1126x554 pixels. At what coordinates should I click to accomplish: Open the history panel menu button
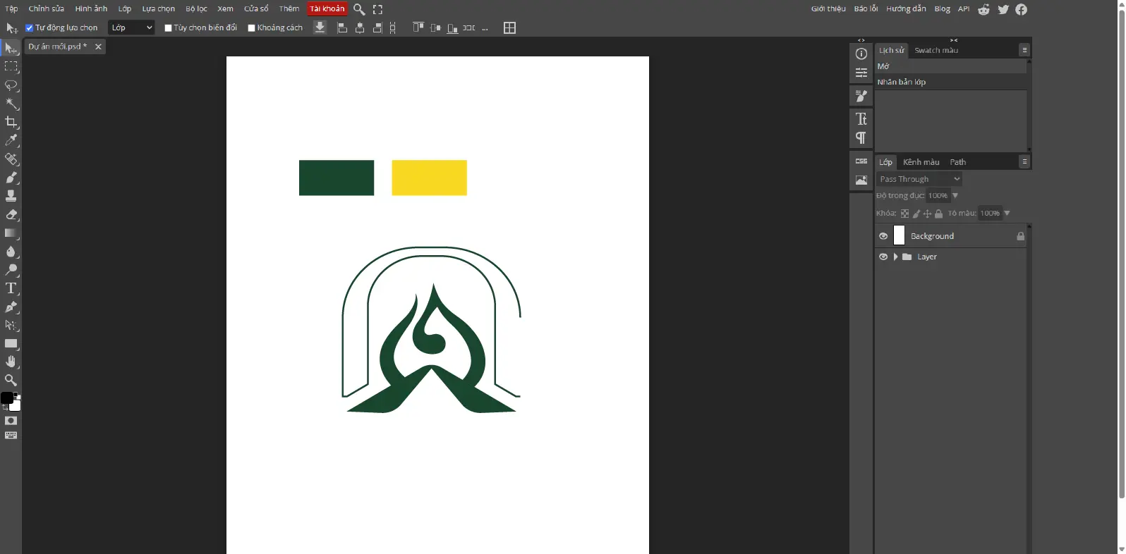(x=1024, y=50)
